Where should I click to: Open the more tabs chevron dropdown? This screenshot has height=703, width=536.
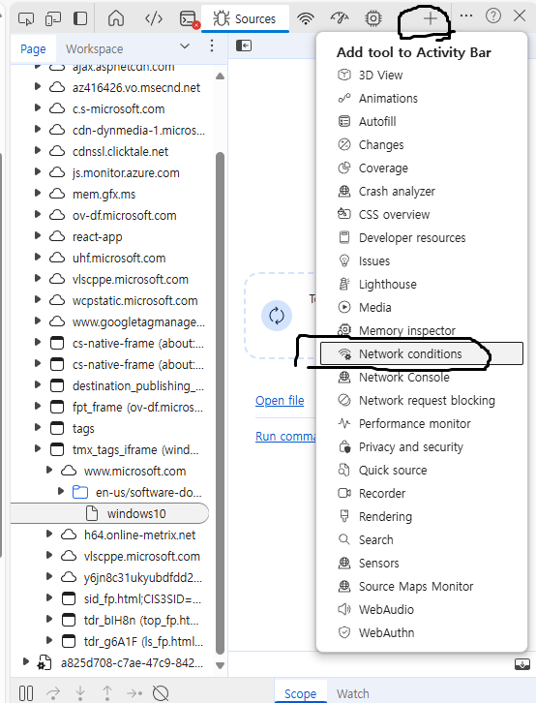[x=185, y=46]
